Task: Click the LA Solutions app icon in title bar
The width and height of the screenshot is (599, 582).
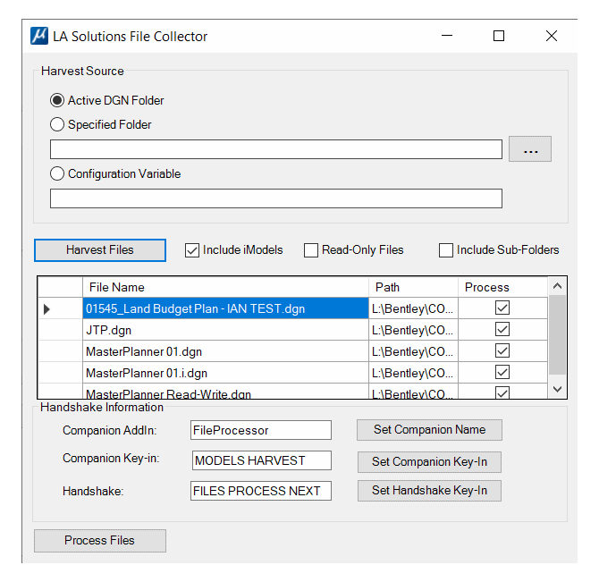Action: [x=39, y=37]
